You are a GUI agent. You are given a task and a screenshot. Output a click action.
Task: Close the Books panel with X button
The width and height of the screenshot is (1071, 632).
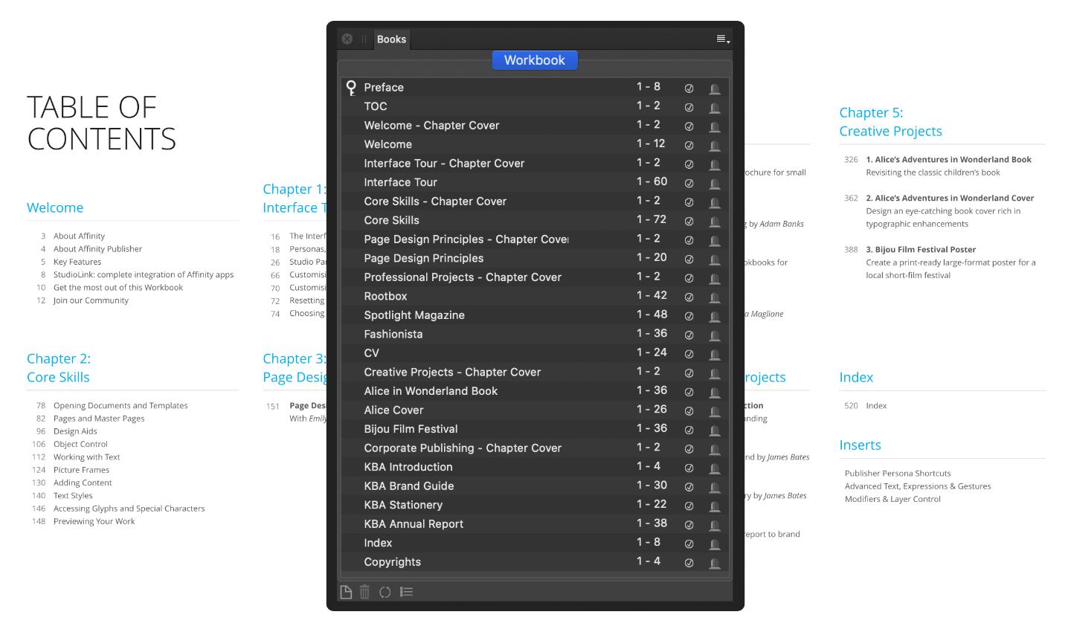[x=347, y=39]
